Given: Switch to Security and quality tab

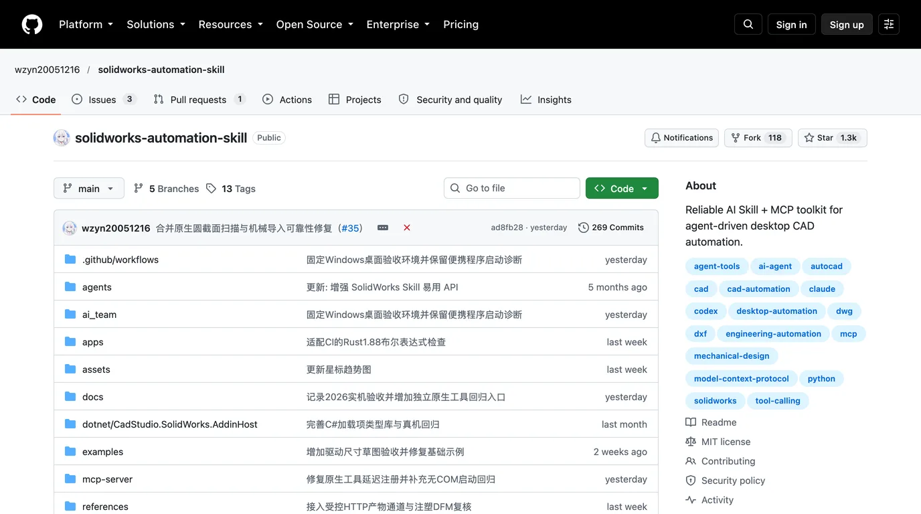Looking at the screenshot, I should click(450, 100).
